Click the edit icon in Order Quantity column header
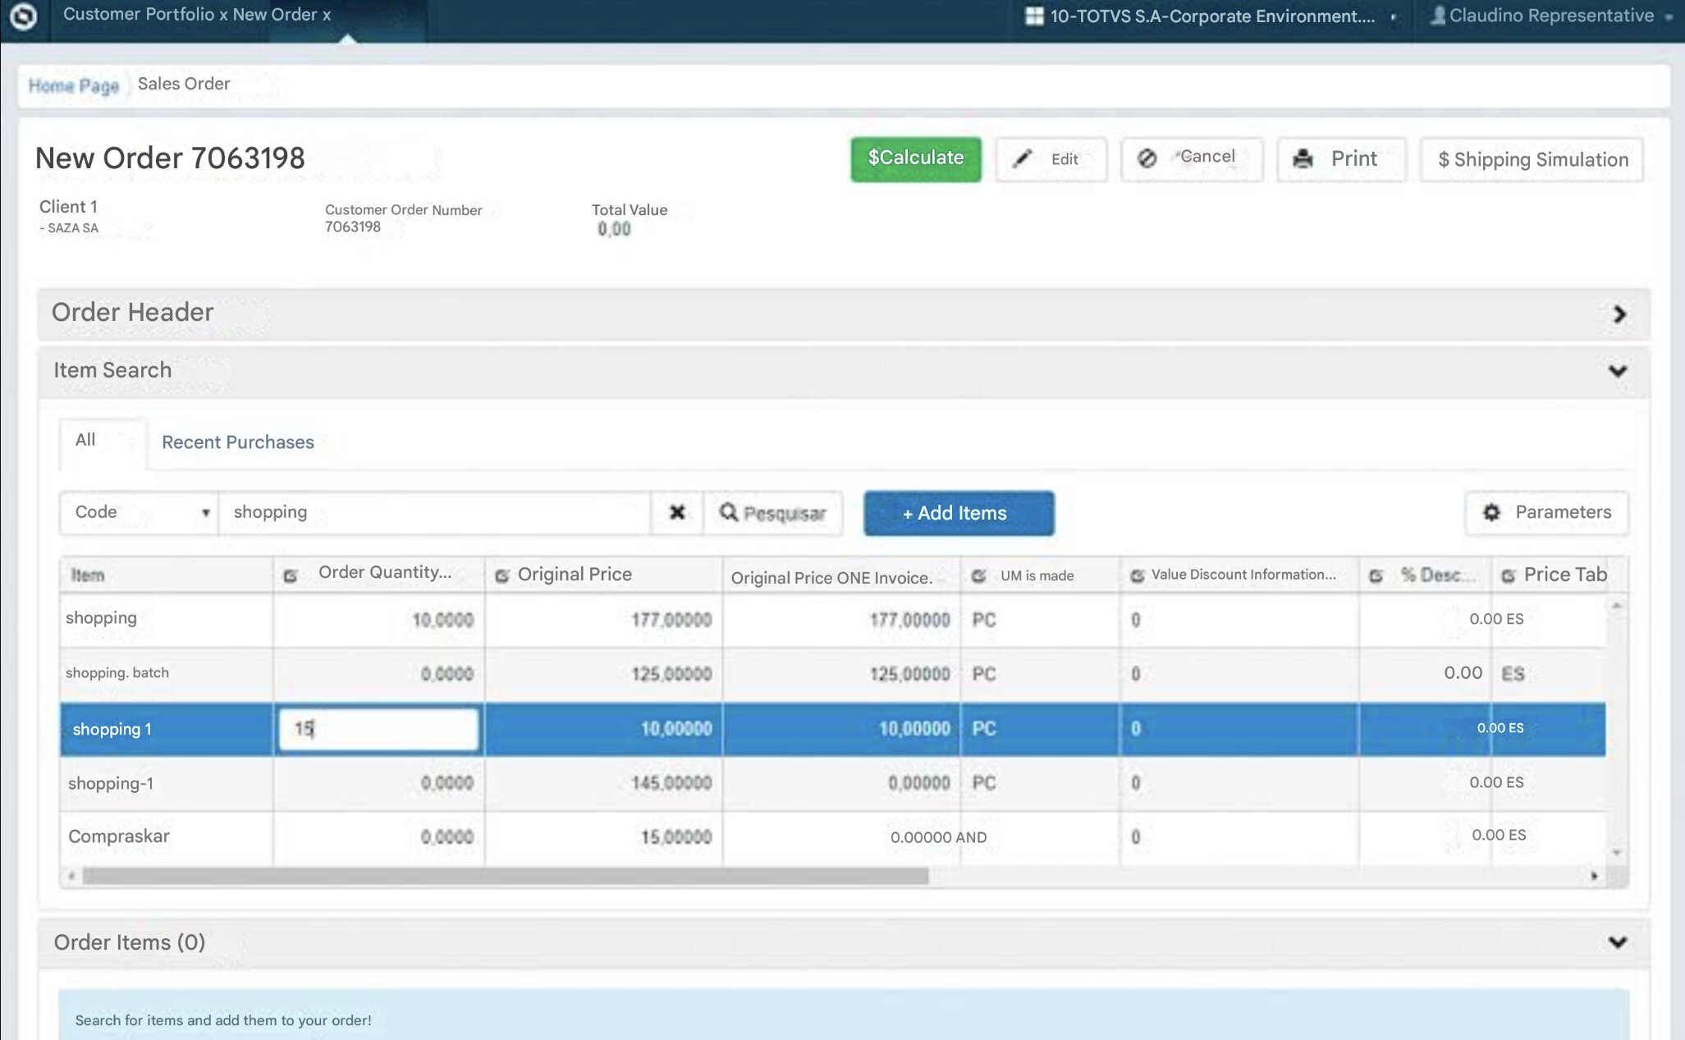Screen dimensions: 1685x1040 (290, 576)
